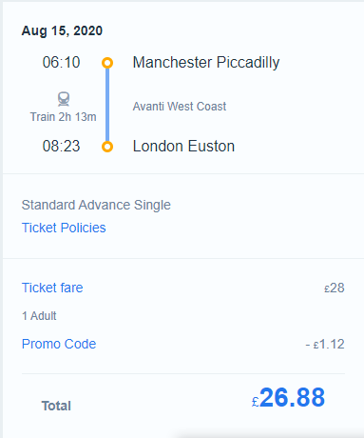Click the Aug 15, 2020 date heading
The width and height of the screenshot is (364, 438).
coord(62,30)
